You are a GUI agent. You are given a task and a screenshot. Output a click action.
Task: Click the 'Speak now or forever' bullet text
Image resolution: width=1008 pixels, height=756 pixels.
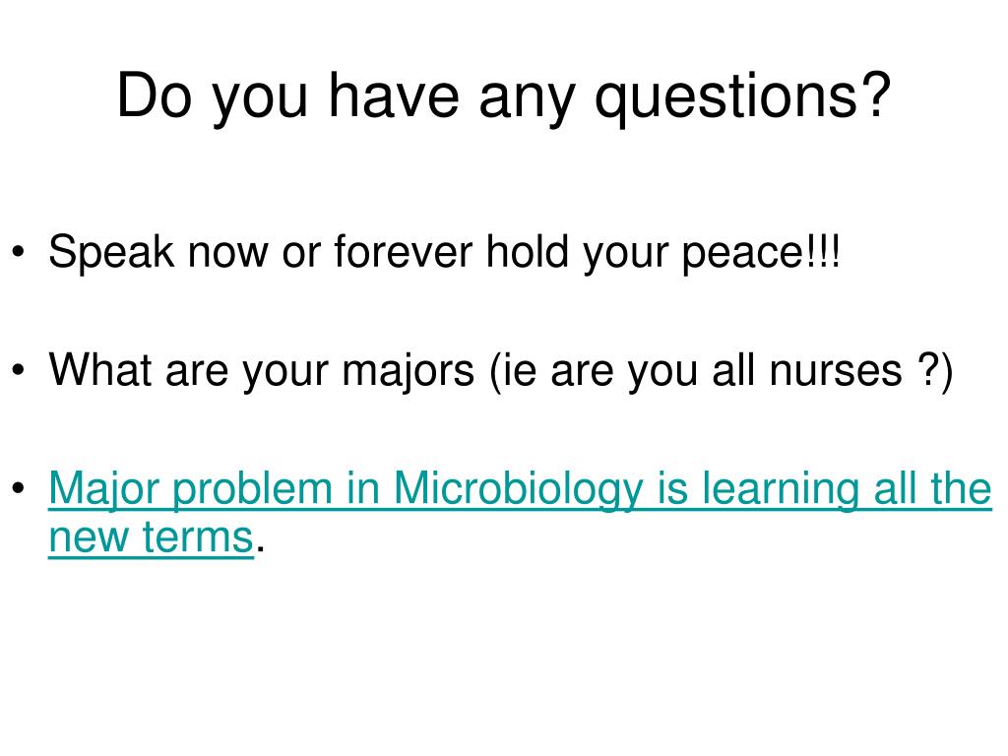[x=444, y=252]
